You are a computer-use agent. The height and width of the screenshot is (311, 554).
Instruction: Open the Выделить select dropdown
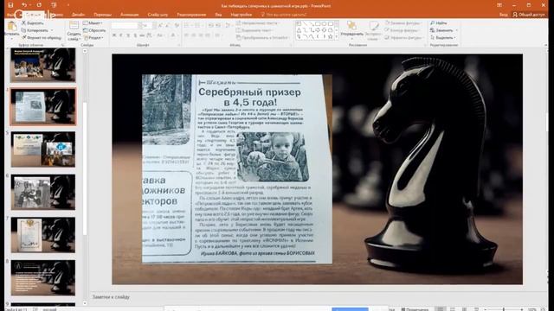coord(443,37)
